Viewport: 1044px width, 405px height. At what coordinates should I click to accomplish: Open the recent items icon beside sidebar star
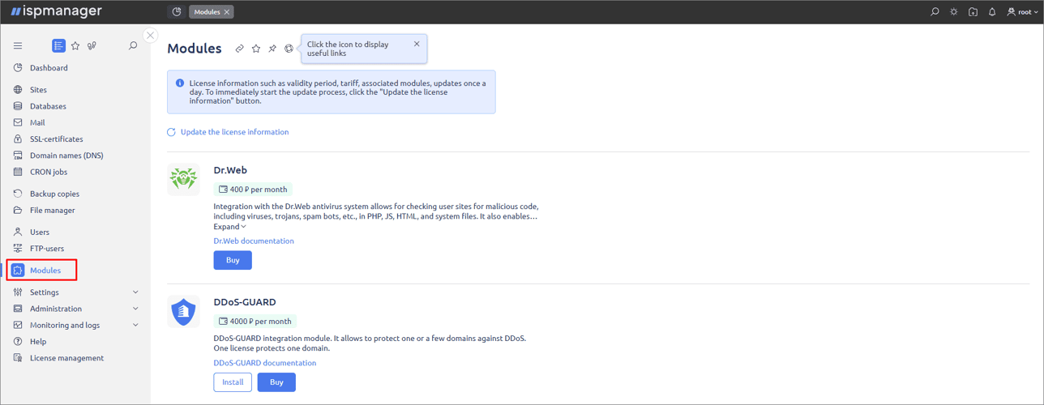coord(92,46)
